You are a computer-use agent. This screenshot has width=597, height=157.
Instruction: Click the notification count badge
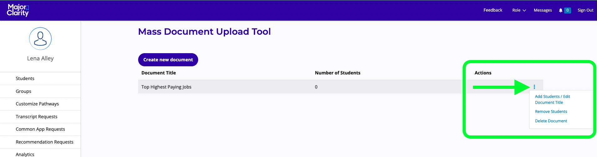point(568,10)
